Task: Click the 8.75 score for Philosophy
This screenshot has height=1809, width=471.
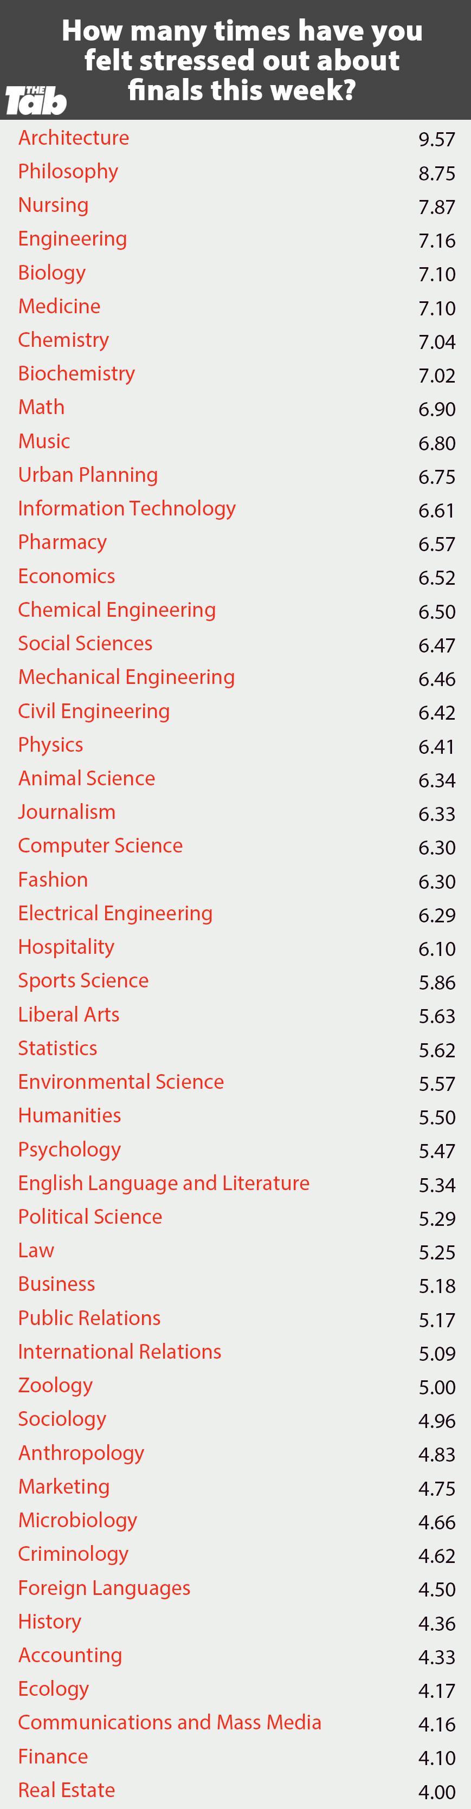Action: (x=437, y=173)
